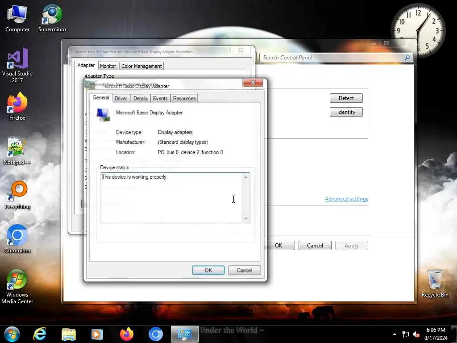
Task: Click Apply in the Screen Resolution window
Action: [352, 246]
